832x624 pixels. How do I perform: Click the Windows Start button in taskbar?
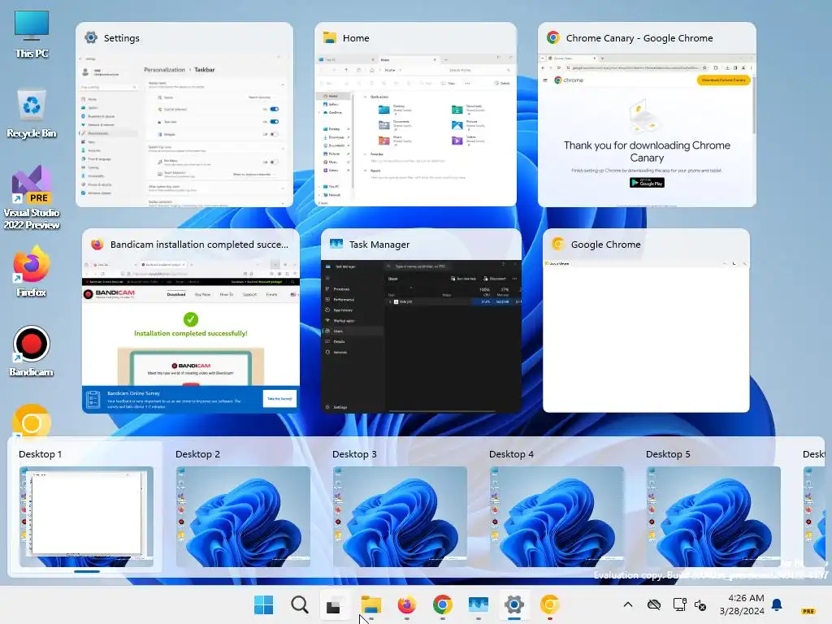[264, 604]
